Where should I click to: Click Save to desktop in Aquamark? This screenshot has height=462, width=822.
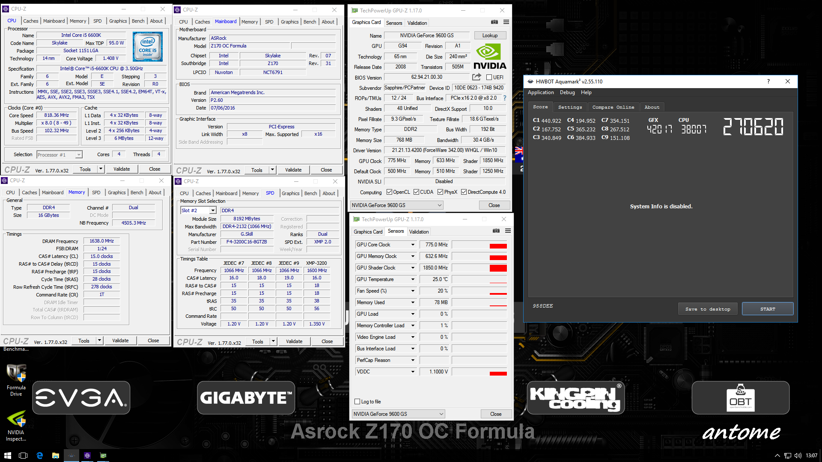708,309
